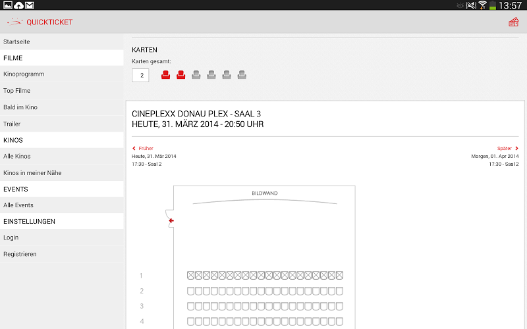This screenshot has height=329, width=527.
Task: Tap the battery status icon
Action: click(x=492, y=5)
